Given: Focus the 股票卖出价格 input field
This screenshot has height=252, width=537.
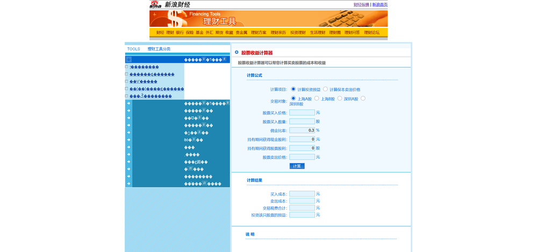Looking at the screenshot, I should pos(302,157).
